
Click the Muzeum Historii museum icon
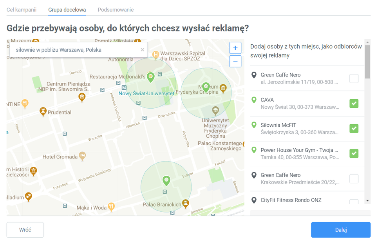pyautogui.click(x=33, y=171)
